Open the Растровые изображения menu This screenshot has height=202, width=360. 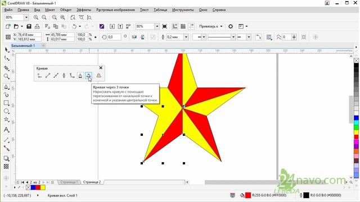pyautogui.click(x=115, y=10)
